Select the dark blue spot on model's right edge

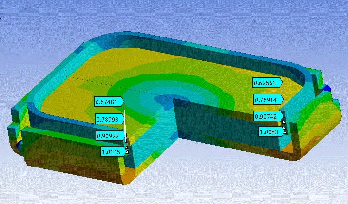327,88
